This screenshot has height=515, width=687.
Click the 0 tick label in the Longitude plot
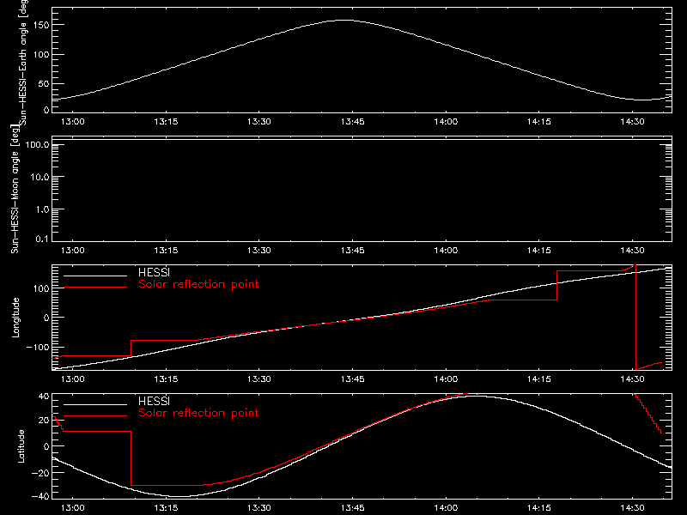[46, 318]
